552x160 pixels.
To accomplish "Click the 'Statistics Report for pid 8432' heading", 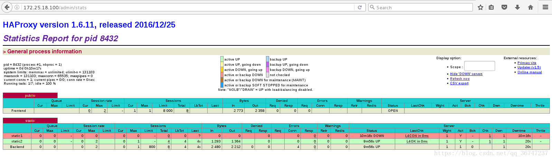I will pos(61,39).
